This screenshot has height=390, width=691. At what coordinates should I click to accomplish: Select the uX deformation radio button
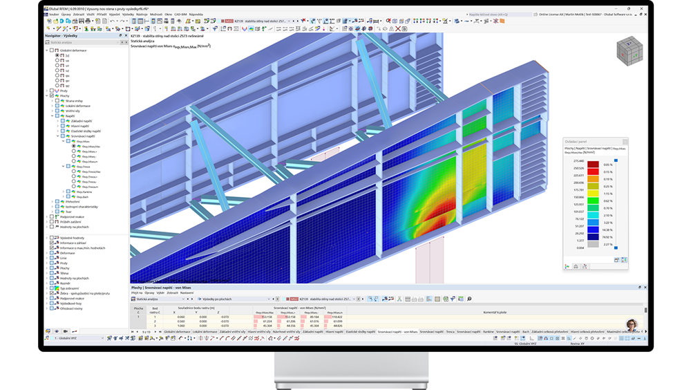57,60
